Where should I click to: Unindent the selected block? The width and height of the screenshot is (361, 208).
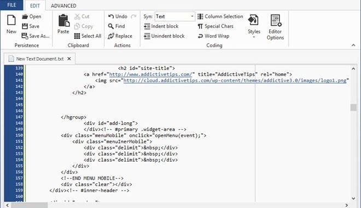click(x=164, y=36)
